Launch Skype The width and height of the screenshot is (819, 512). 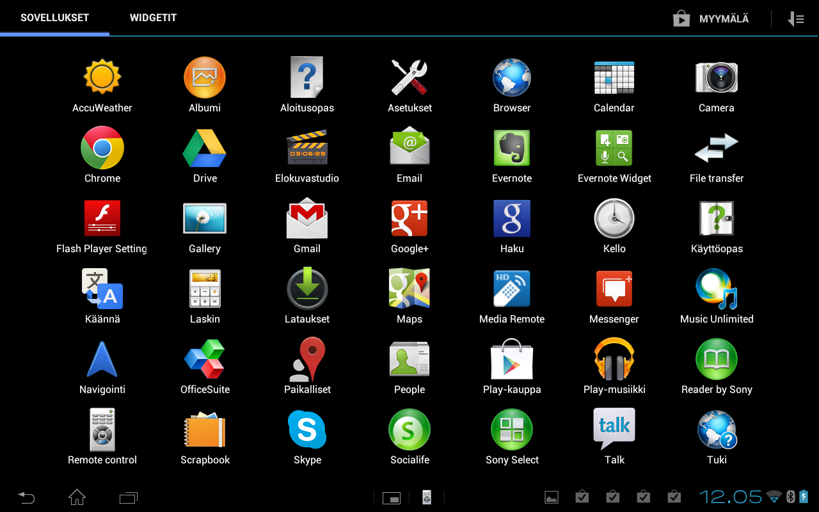pyautogui.click(x=307, y=429)
